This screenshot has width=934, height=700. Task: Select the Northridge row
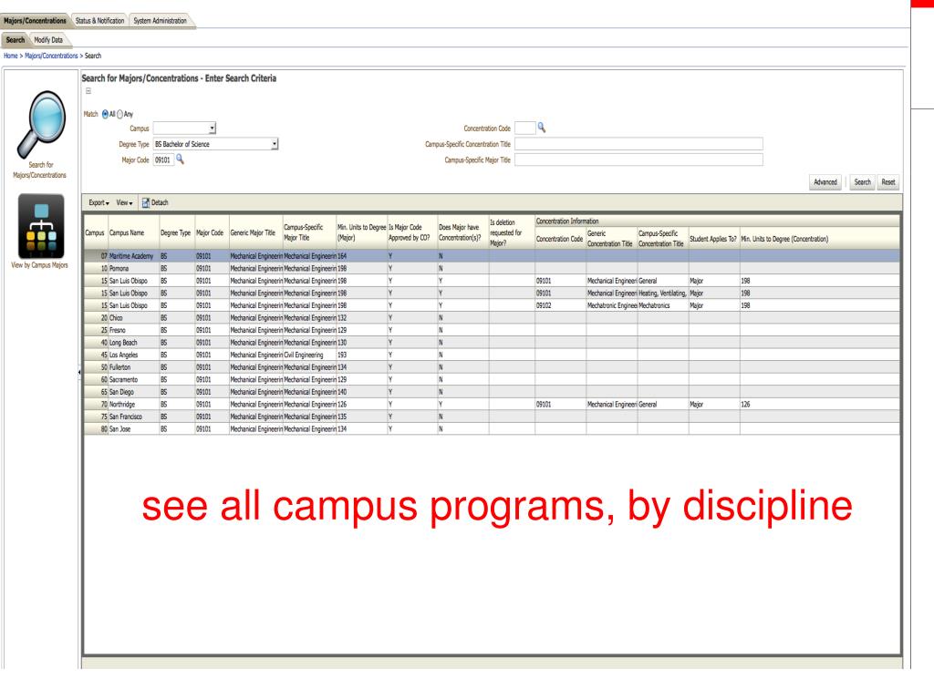pos(492,404)
